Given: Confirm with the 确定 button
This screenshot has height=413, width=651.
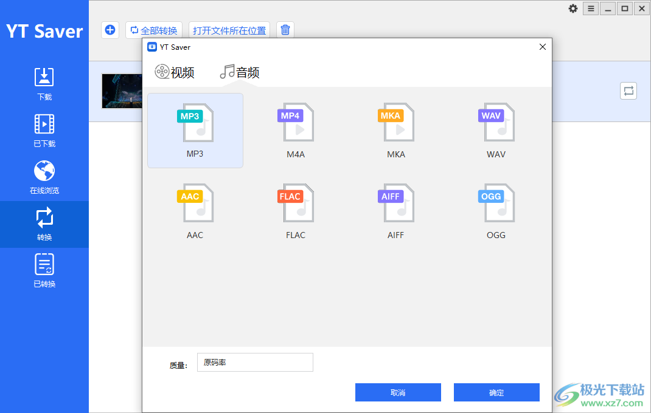Looking at the screenshot, I should 496,392.
